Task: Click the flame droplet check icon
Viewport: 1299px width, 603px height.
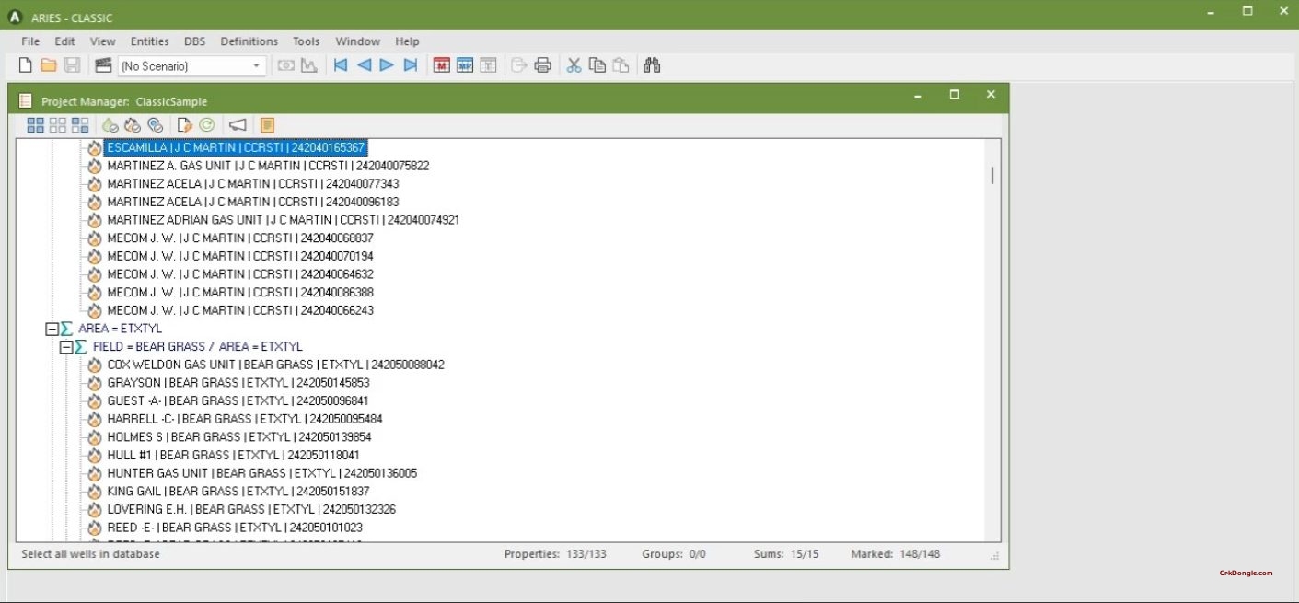Action: tap(133, 125)
